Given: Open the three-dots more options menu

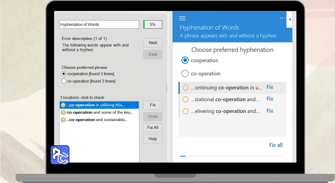Looking at the screenshot, I should point(282,18).
